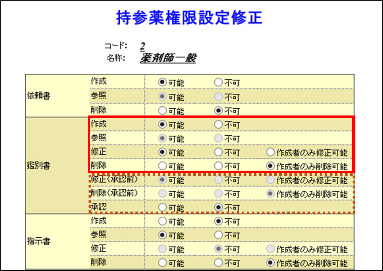Choose 不可 for 依頼書 削除
Viewport: 383px width, 271px height.
pos(218,111)
